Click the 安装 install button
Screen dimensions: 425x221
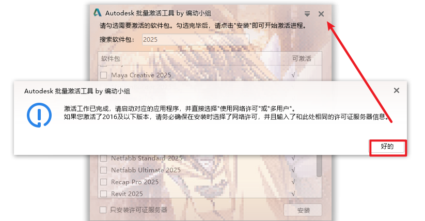[x=303, y=210]
